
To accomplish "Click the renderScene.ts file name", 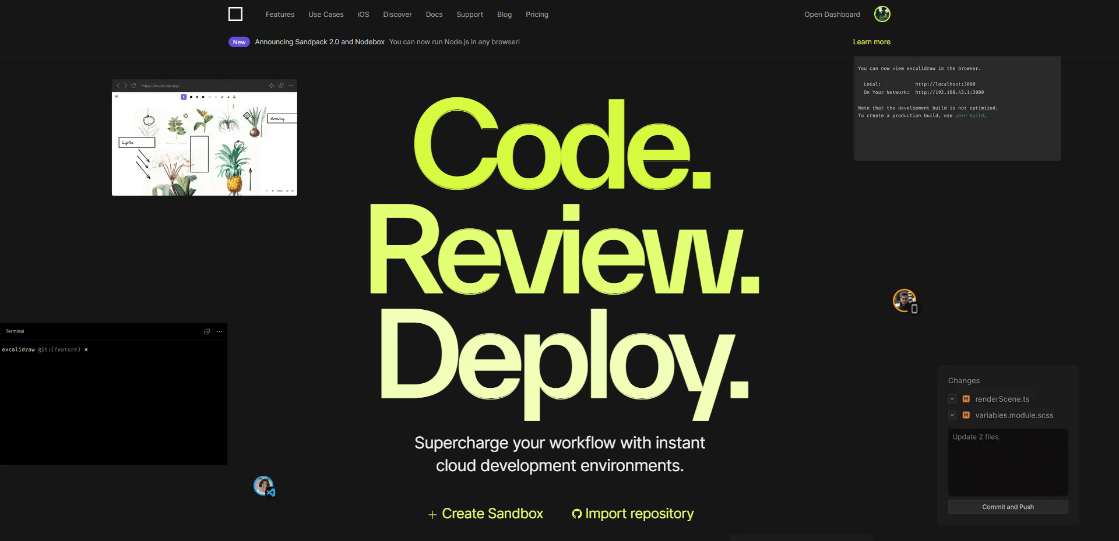I will [1002, 399].
